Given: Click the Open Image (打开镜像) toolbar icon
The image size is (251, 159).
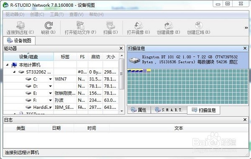Looking at the screenshot, I should (x=138, y=25).
